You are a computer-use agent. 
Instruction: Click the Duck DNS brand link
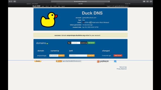click(36, 6)
